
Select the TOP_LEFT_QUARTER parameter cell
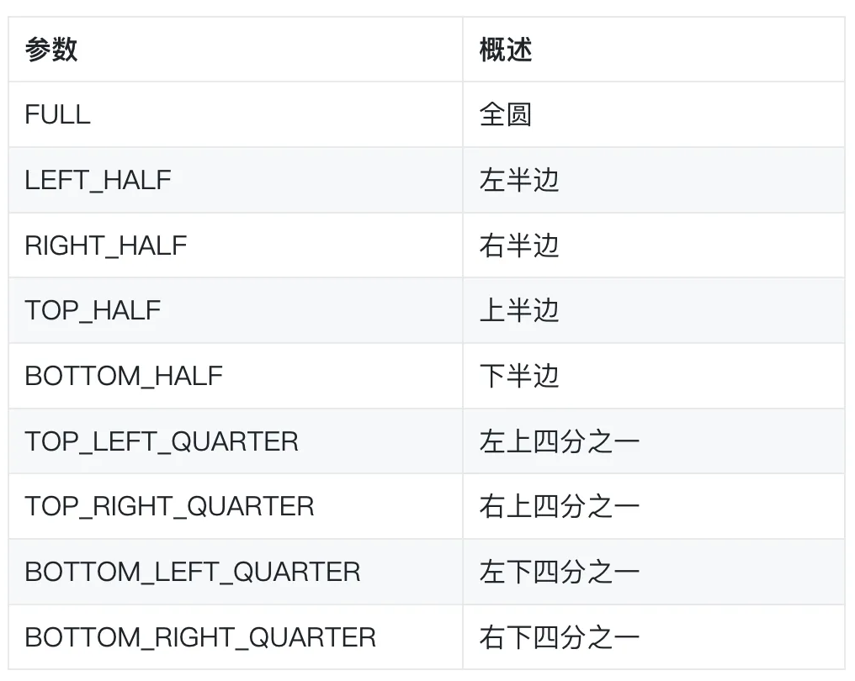(162, 441)
